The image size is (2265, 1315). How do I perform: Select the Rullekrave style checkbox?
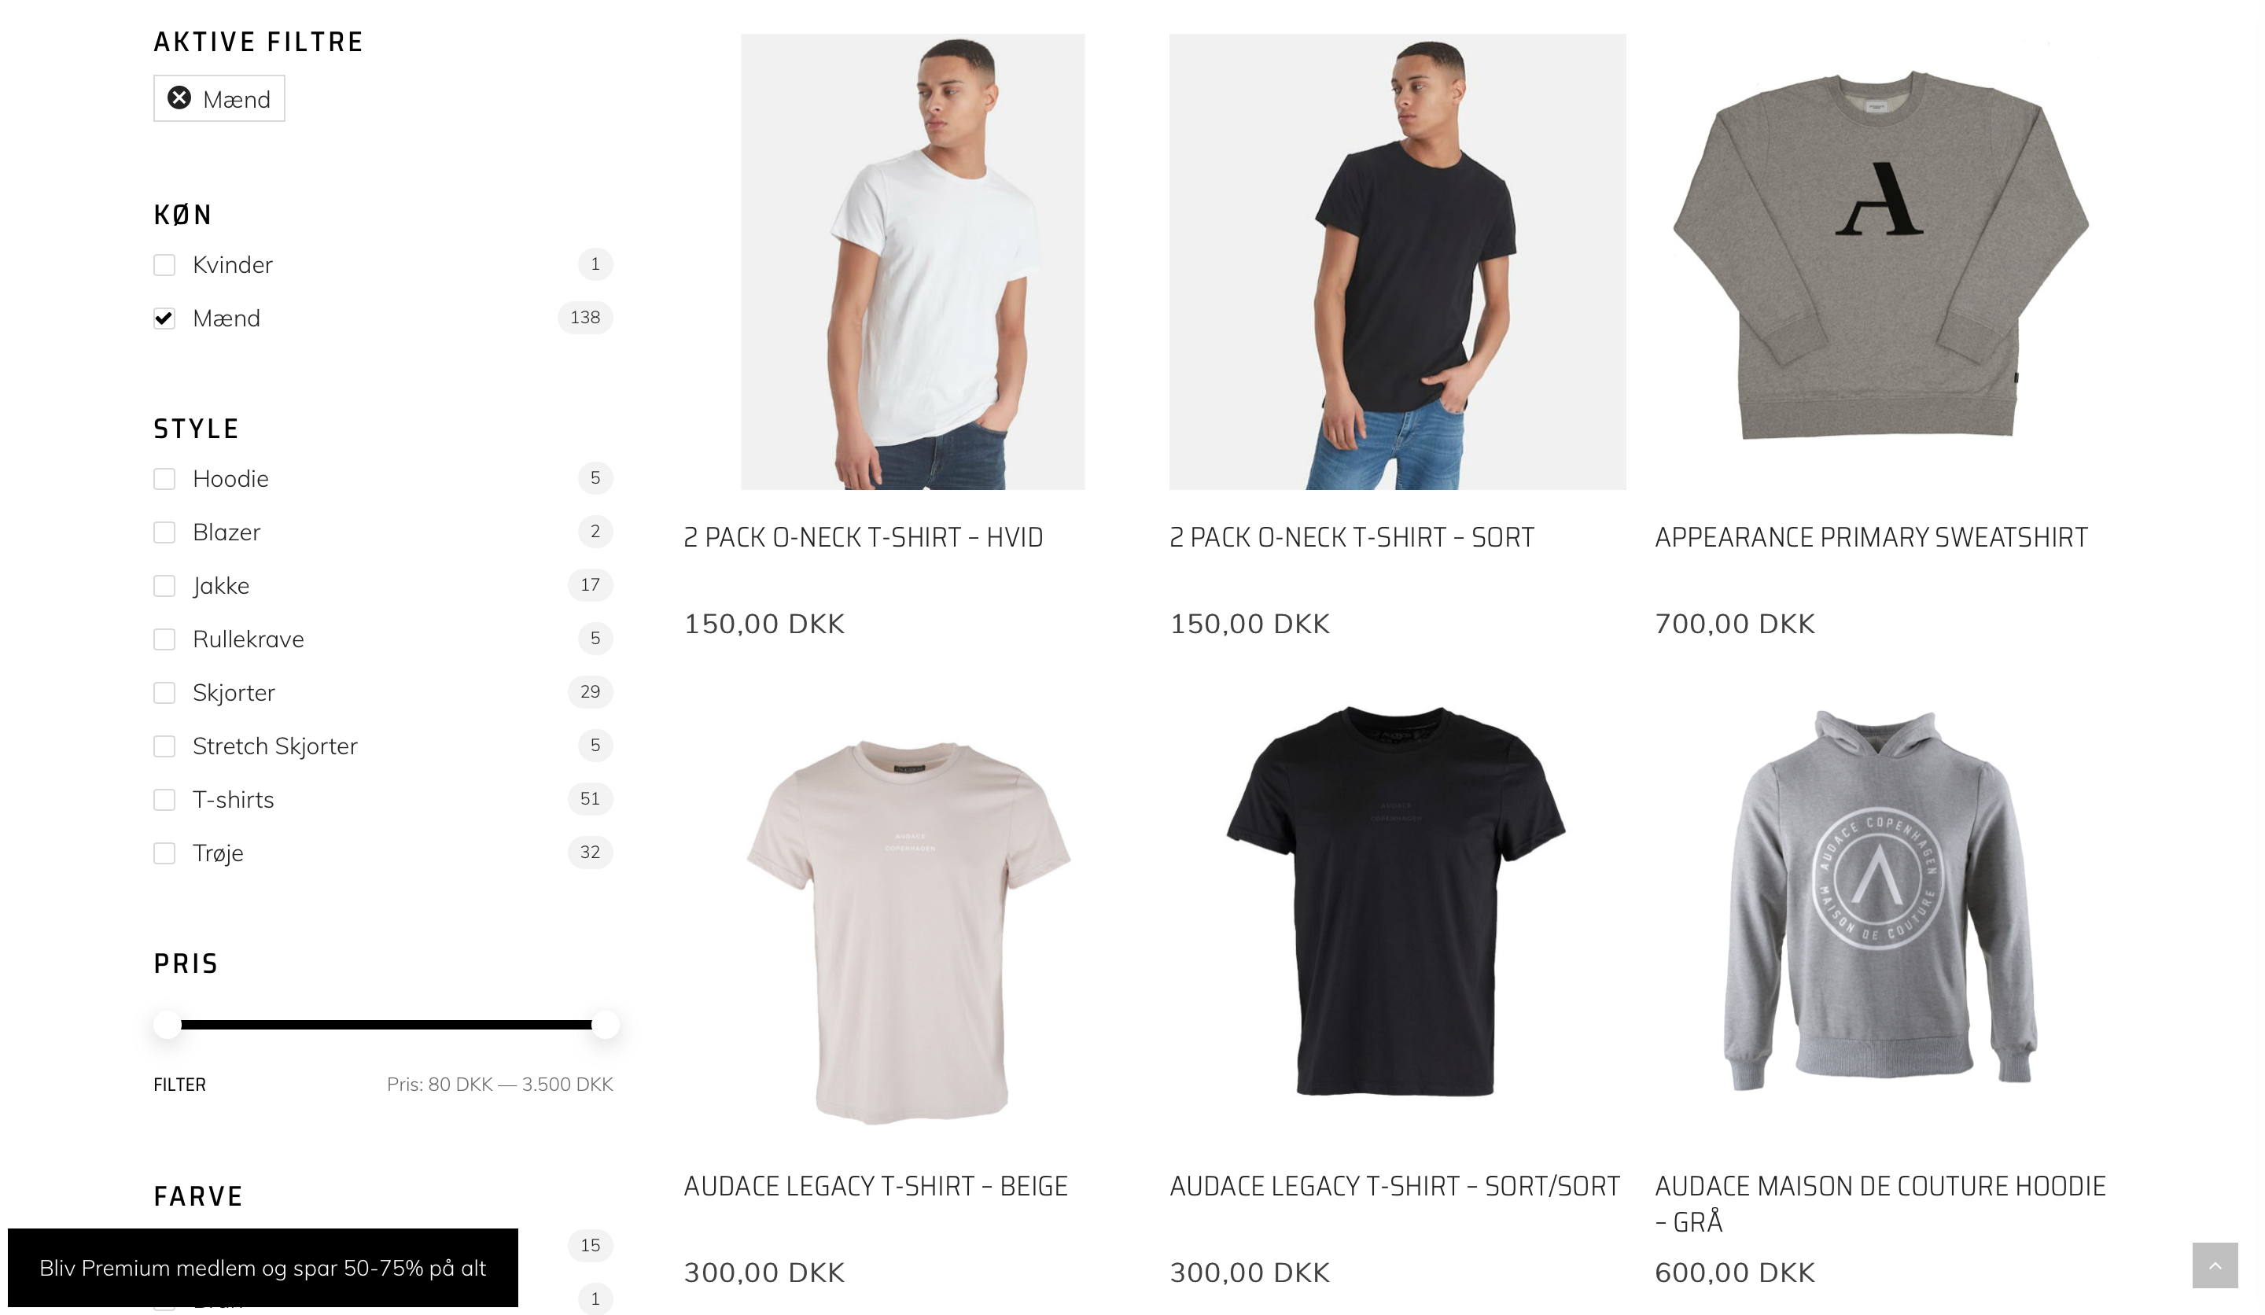point(164,639)
